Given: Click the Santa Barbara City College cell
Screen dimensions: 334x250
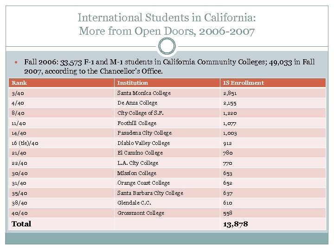Looking at the screenshot, I should tap(150, 193).
